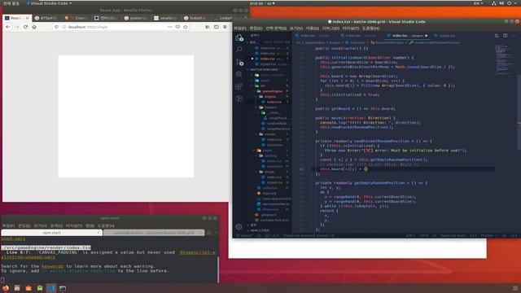
Task: Open the Firefox library icon
Action: (x=208, y=27)
